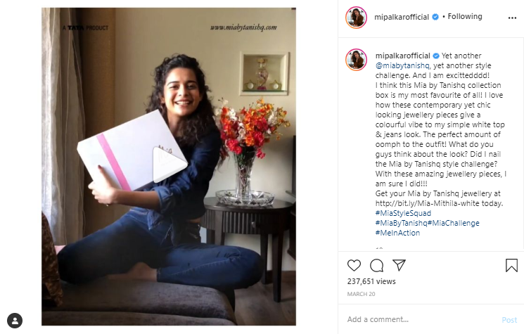Open hashtag #MeInAction
Screen dimensions: 524x334
coord(397,233)
